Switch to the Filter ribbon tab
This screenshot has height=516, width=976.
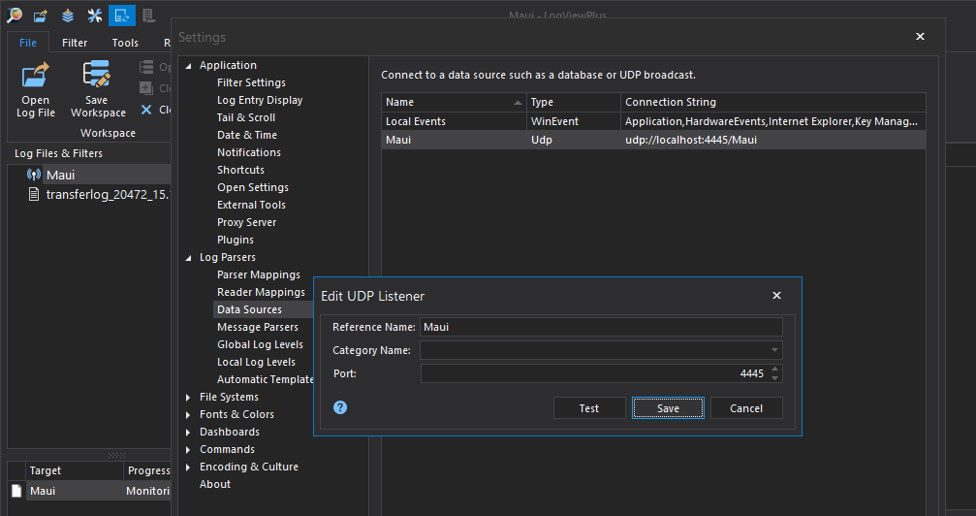[75, 43]
